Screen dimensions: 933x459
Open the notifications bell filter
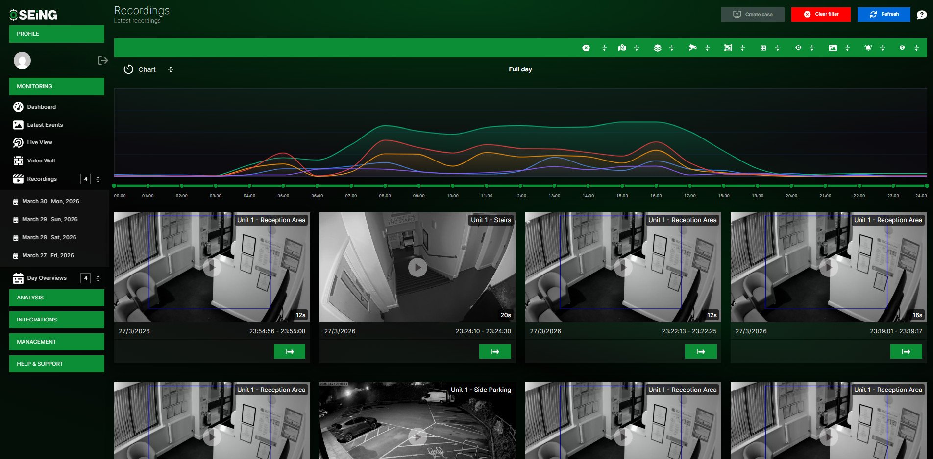click(x=868, y=47)
